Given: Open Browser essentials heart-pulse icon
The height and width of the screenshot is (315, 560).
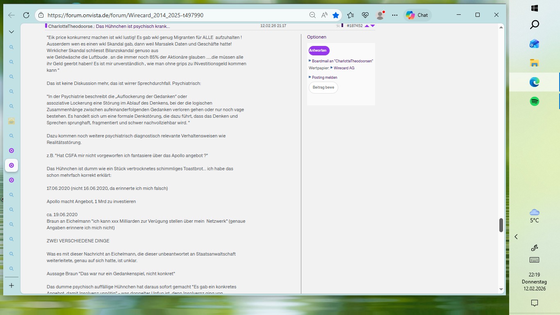Looking at the screenshot, I should pyautogui.click(x=365, y=15).
